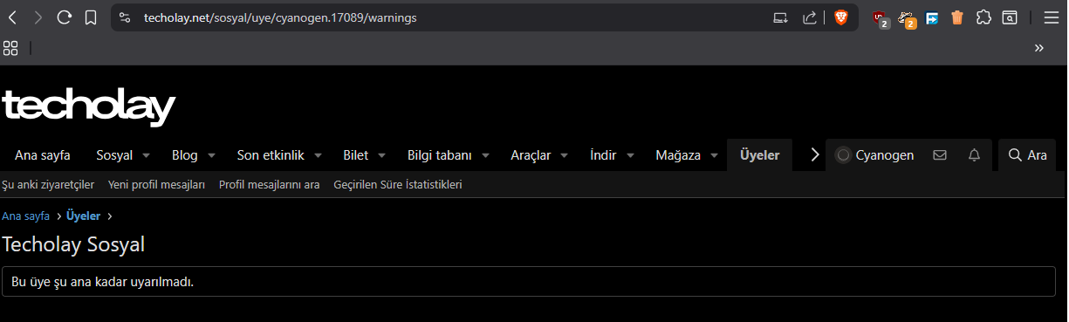Image resolution: width=1069 pixels, height=322 pixels.
Task: Open site settings icon in address bar
Action: tap(125, 17)
